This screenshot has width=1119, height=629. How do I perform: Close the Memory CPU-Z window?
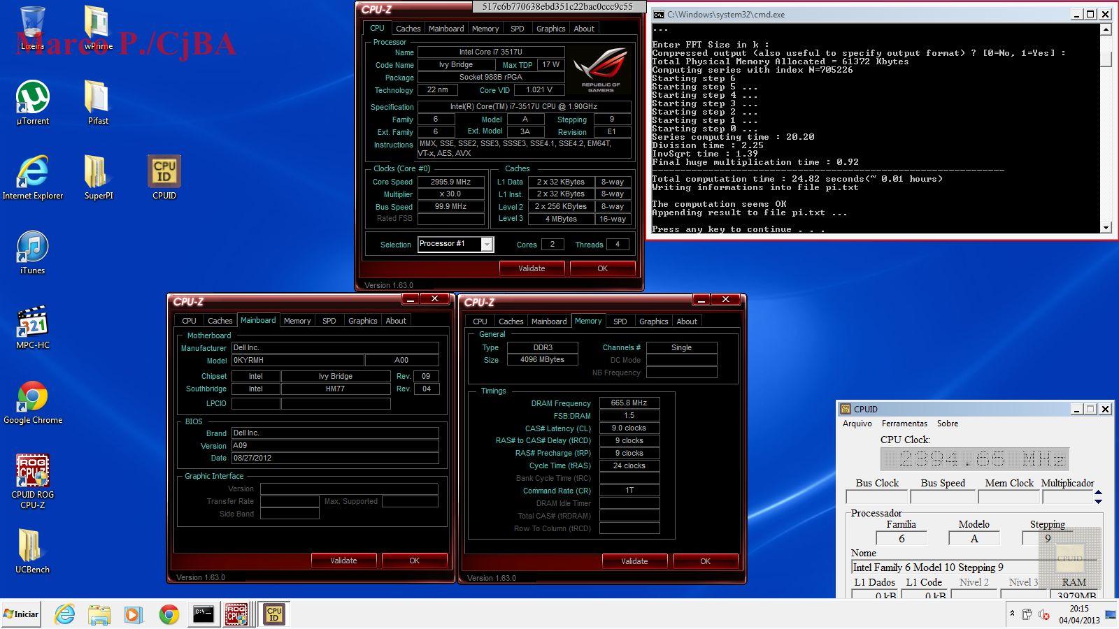point(725,300)
